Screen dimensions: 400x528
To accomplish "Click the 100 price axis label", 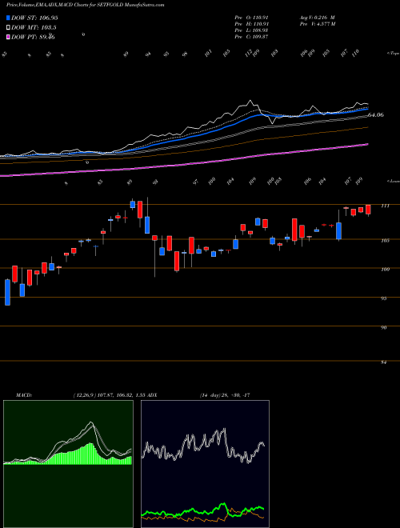I will 385,270.
